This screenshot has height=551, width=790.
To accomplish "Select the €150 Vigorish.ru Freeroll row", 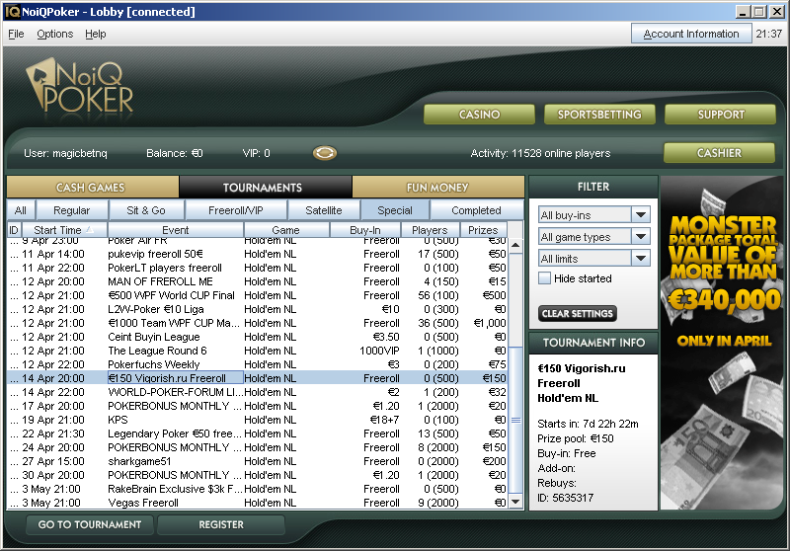I will 258,378.
